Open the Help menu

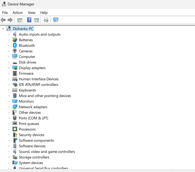pyautogui.click(x=44, y=12)
